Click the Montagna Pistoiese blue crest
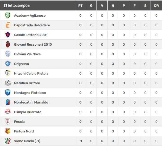162x146 pixels. [8, 93]
